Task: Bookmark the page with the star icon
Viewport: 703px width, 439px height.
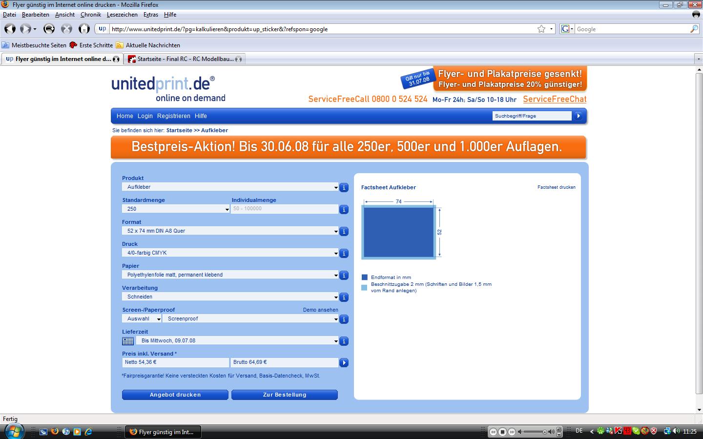Action: pos(541,29)
